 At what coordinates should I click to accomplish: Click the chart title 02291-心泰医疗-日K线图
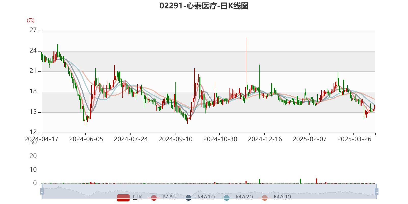pos(204,6)
